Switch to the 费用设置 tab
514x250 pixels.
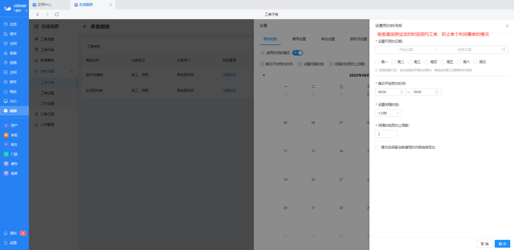coord(299,39)
